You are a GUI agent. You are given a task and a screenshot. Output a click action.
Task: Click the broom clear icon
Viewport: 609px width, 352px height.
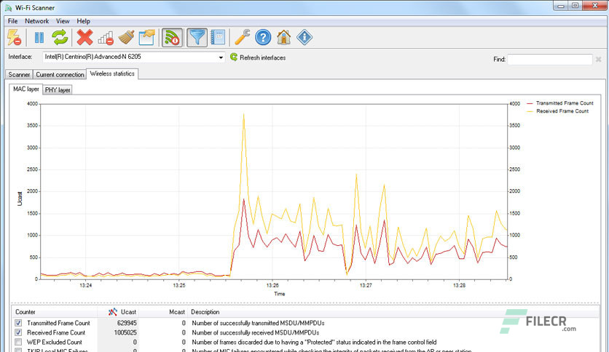pyautogui.click(x=127, y=38)
